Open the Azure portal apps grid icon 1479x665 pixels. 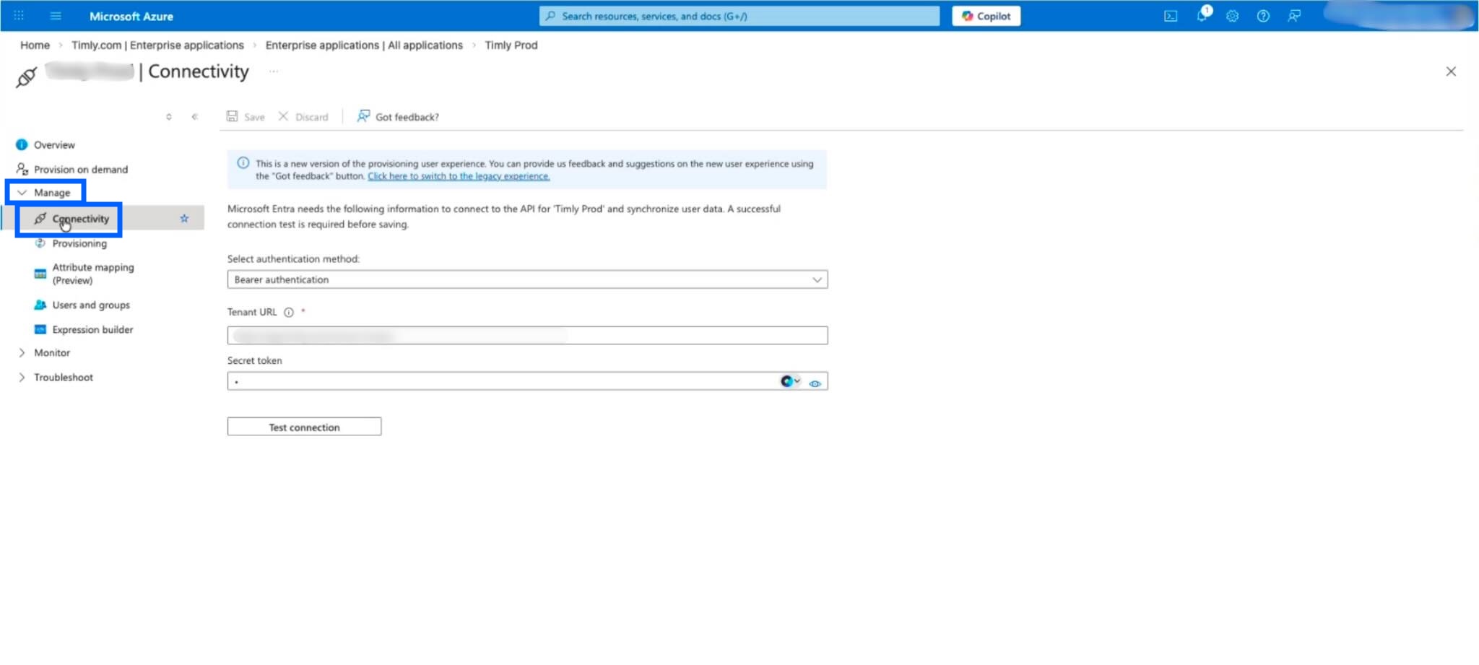19,16
